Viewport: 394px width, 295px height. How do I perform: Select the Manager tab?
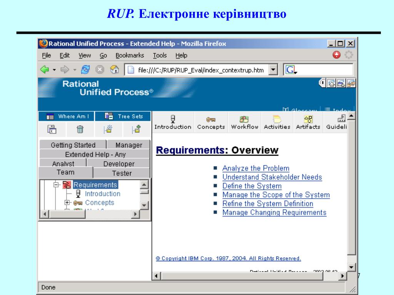click(x=129, y=145)
